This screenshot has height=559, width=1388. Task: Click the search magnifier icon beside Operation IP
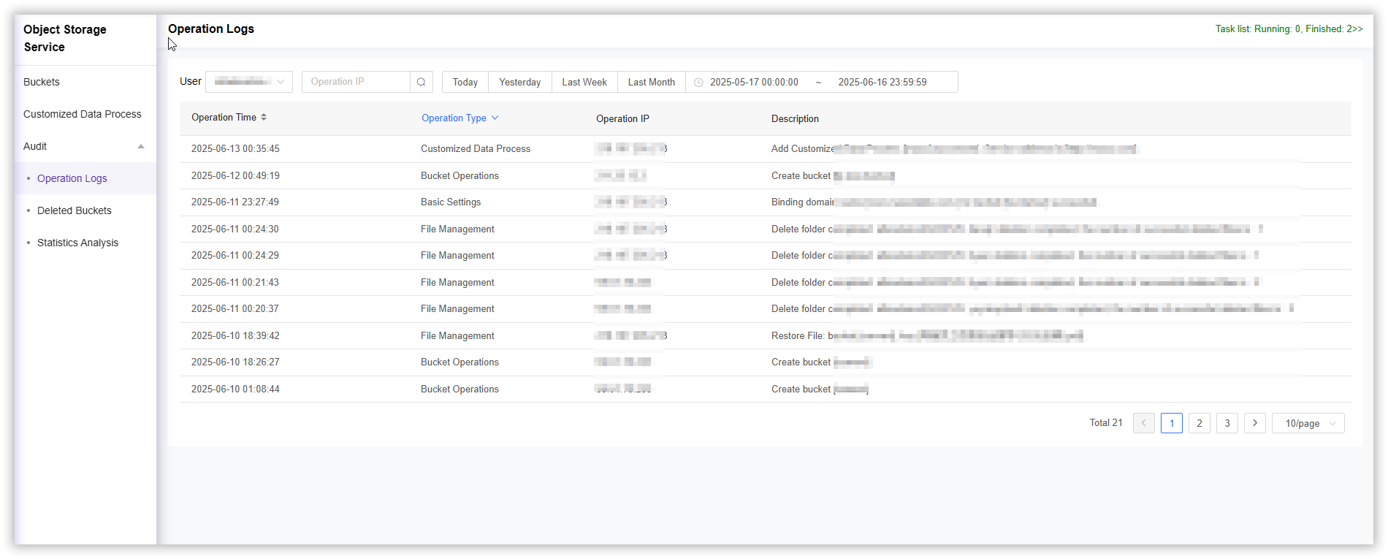click(421, 82)
